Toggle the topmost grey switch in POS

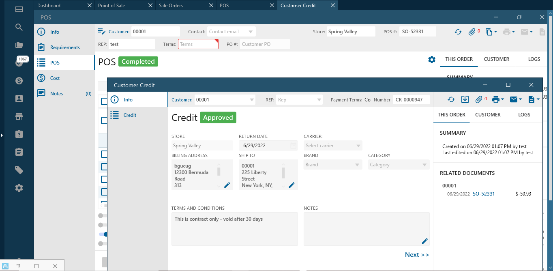click(103, 215)
